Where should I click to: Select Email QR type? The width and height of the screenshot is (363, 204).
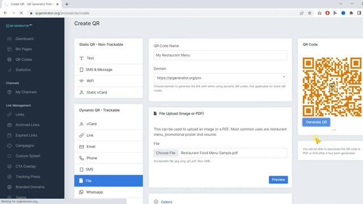click(x=108, y=147)
